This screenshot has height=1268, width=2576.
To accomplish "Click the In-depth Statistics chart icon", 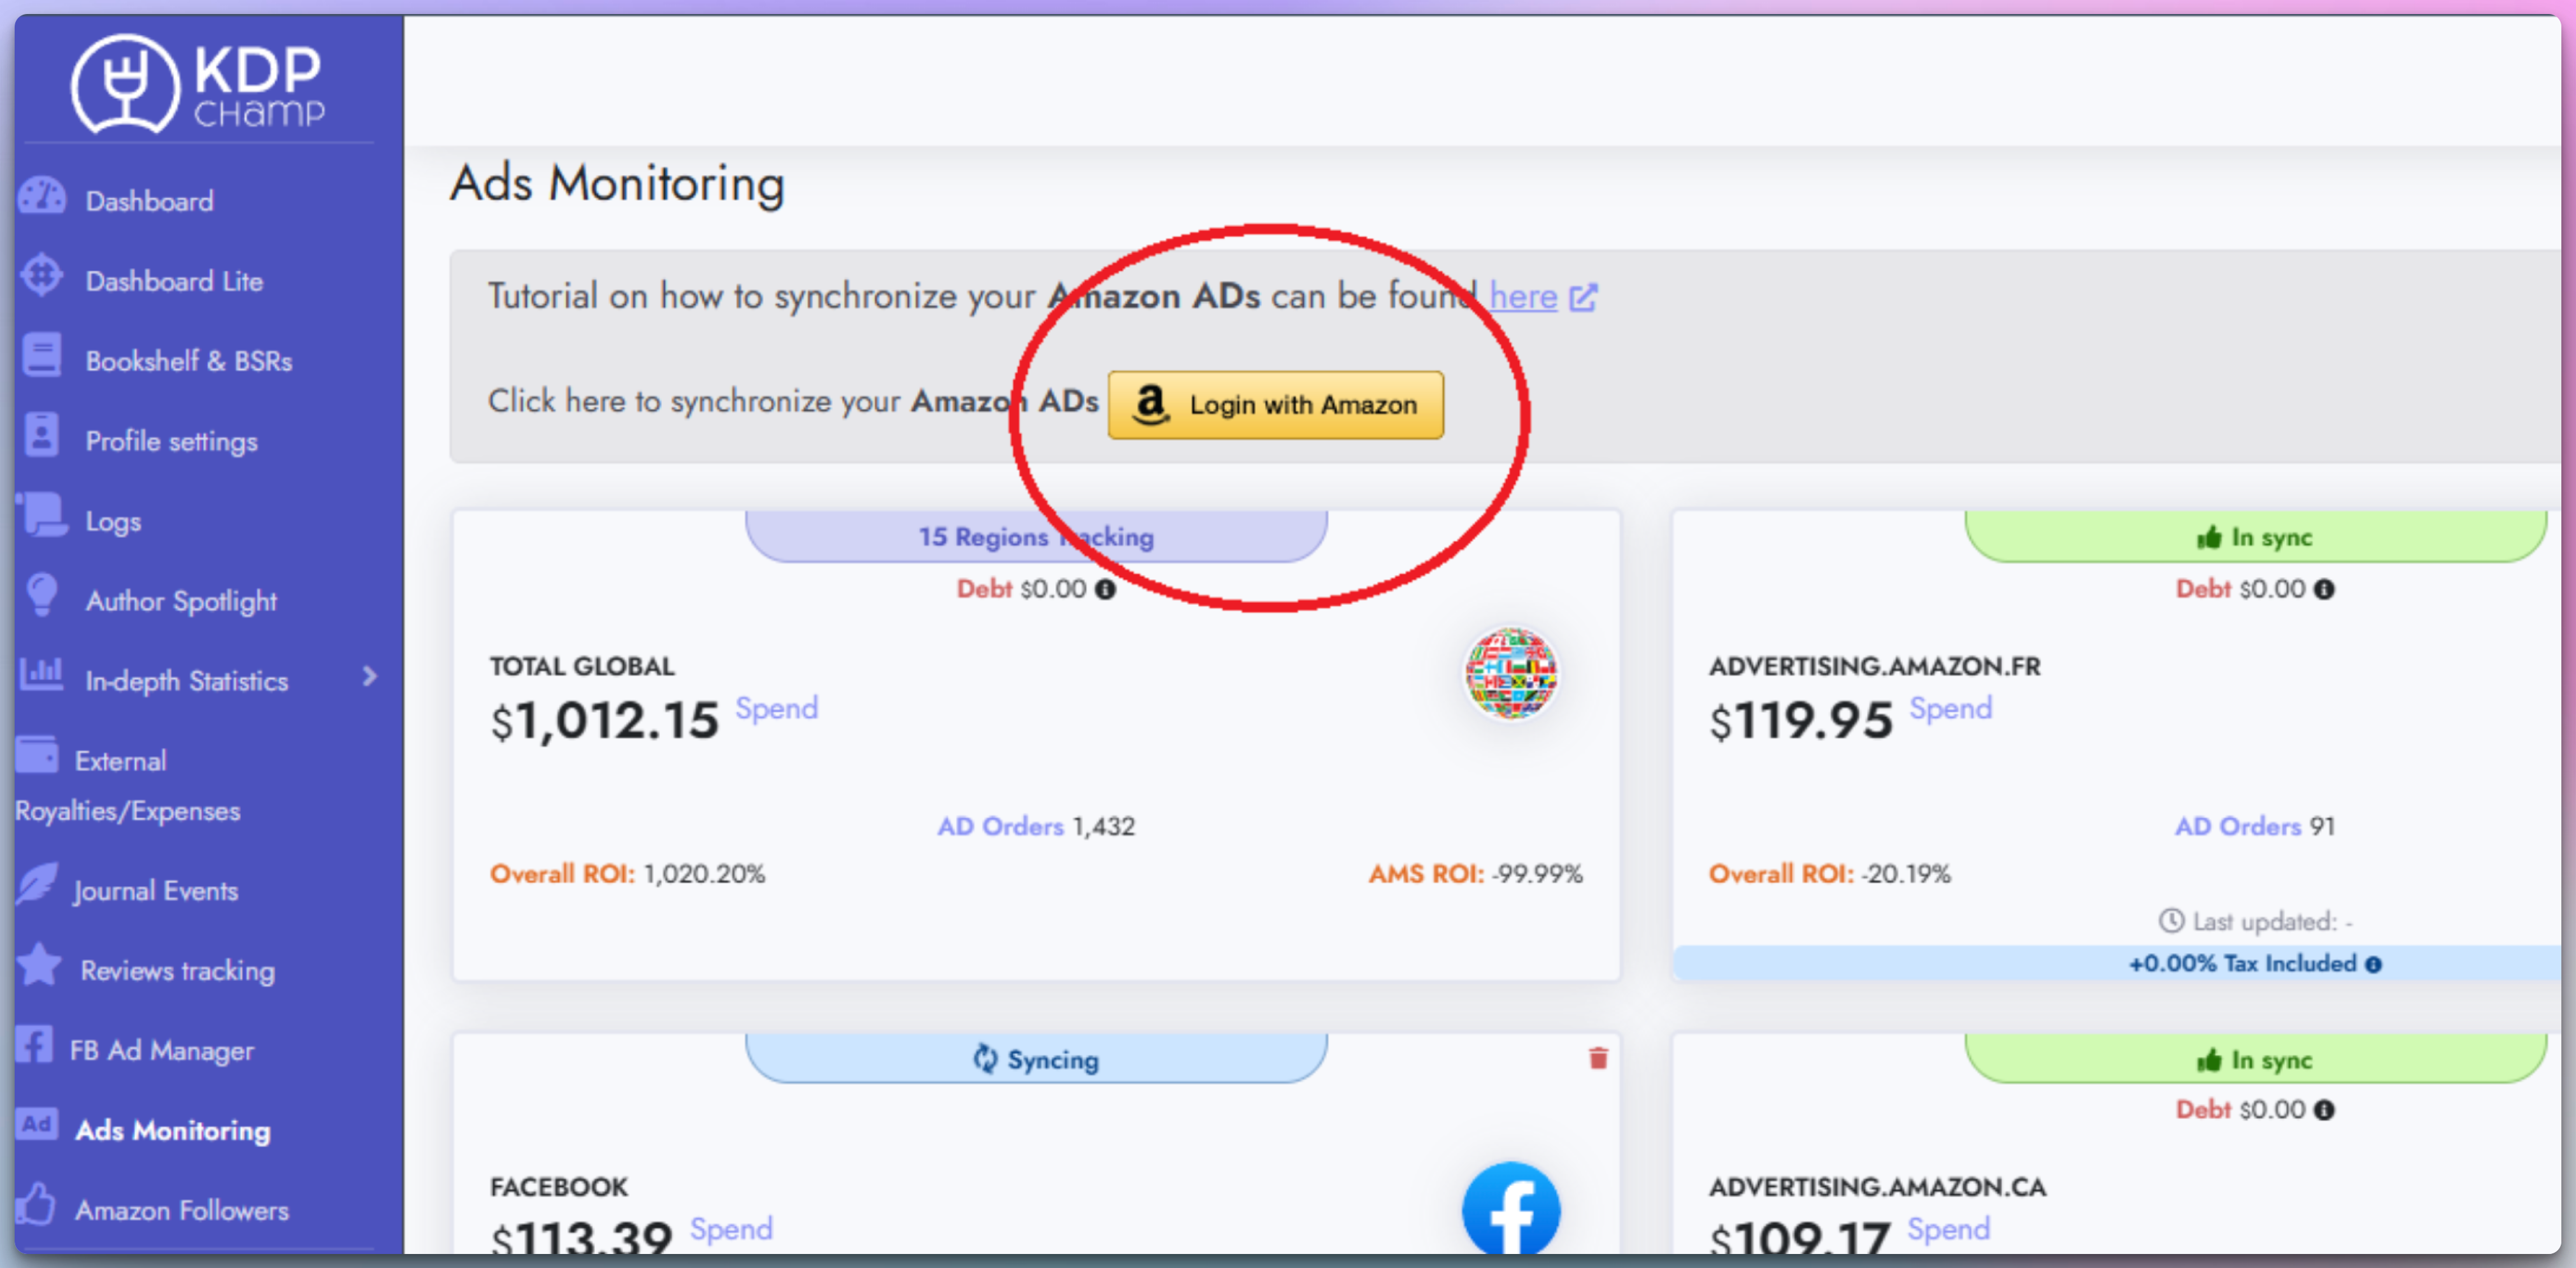I will [42, 675].
